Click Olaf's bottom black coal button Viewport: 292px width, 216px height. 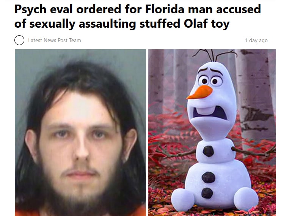(x=207, y=193)
